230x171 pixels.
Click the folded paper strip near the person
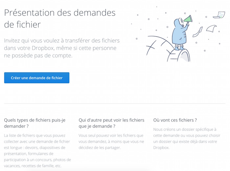197,32
